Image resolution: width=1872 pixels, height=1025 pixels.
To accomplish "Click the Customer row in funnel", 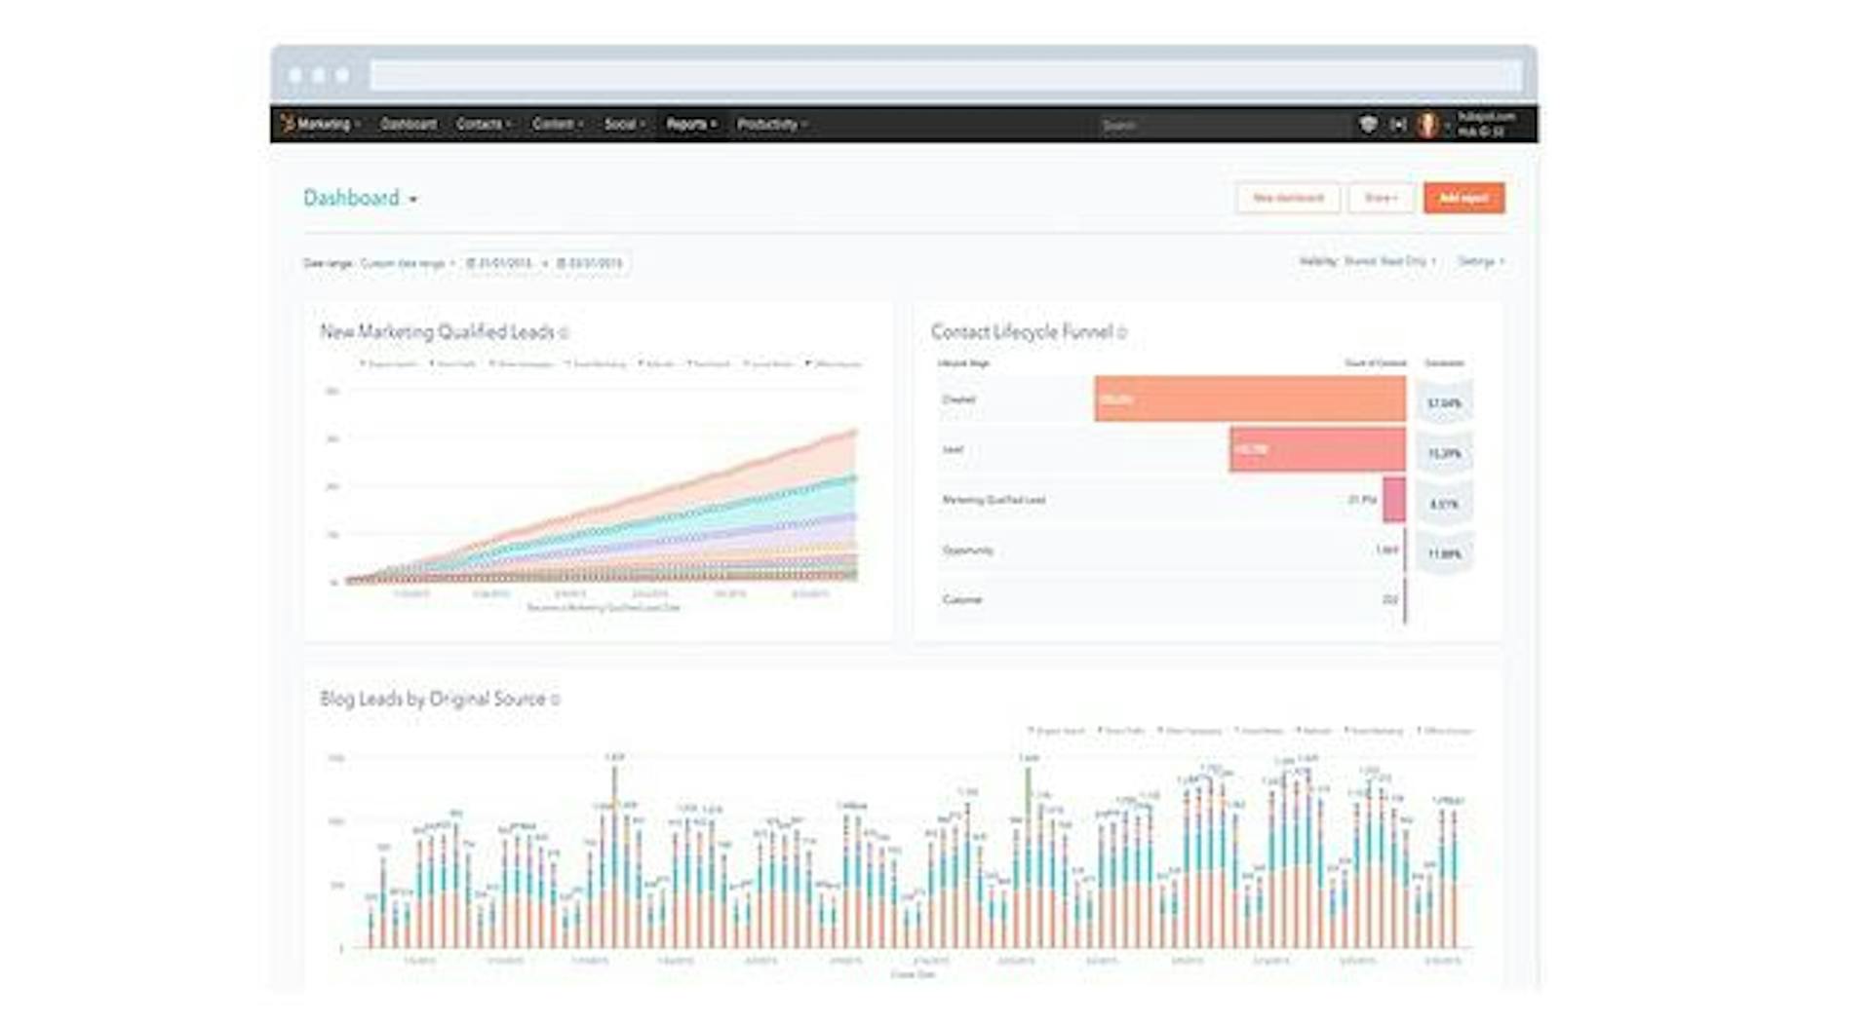I will tap(1172, 600).
